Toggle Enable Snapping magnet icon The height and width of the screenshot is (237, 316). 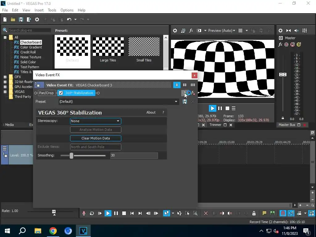pos(283,213)
